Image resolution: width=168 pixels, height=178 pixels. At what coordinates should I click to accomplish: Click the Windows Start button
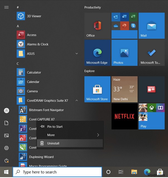tap(6, 172)
